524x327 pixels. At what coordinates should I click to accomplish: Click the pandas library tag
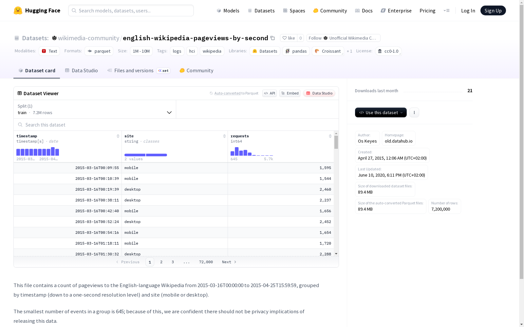tap(296, 51)
